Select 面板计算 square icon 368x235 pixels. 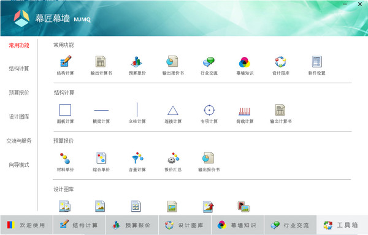click(x=65, y=110)
